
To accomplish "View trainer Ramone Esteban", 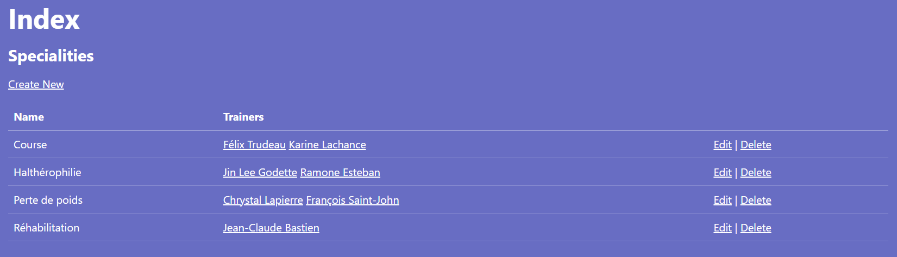I will 340,172.
